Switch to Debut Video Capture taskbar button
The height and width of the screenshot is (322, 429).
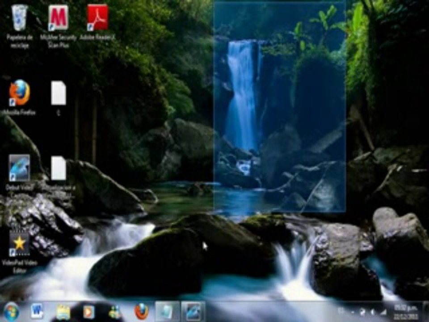(193, 311)
